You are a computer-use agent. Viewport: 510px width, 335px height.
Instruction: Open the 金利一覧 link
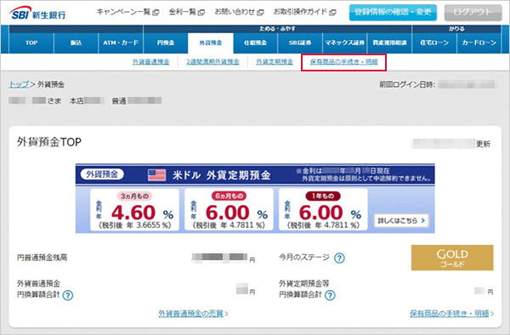[183, 13]
